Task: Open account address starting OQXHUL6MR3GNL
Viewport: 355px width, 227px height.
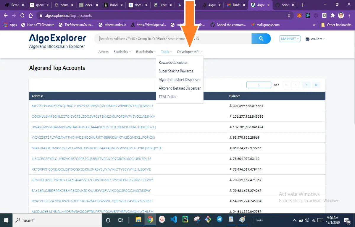Action: click(x=93, y=116)
